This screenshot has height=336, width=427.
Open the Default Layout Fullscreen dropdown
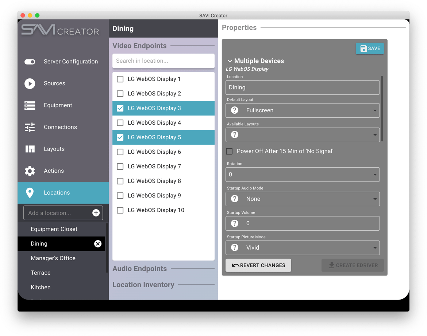pyautogui.click(x=303, y=110)
